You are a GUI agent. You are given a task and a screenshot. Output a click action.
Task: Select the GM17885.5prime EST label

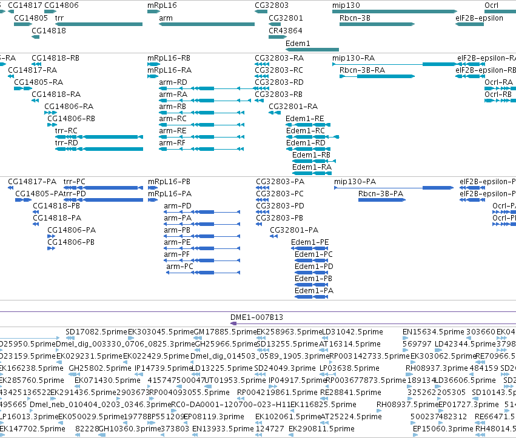225,332
